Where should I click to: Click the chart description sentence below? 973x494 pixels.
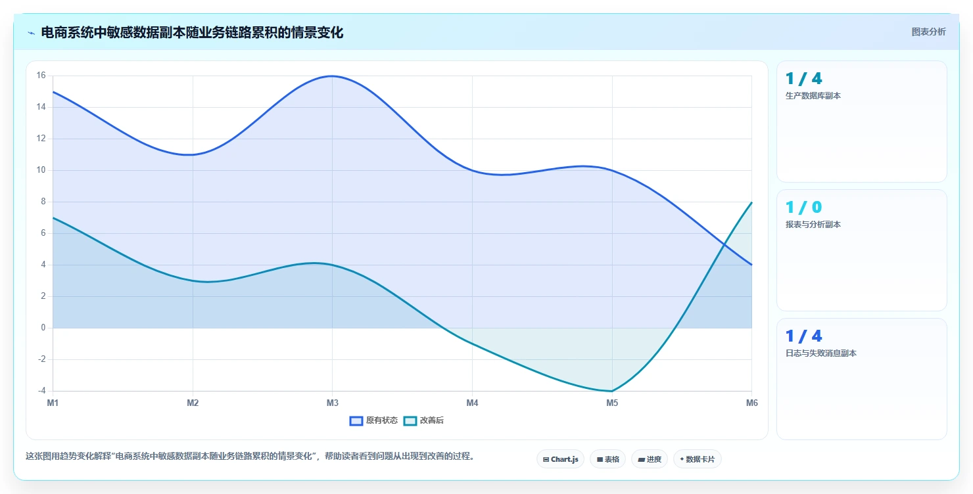click(250, 456)
